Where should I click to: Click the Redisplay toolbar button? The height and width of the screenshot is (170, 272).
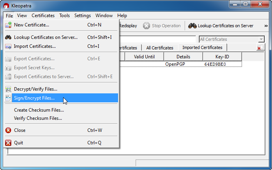tap(128, 26)
